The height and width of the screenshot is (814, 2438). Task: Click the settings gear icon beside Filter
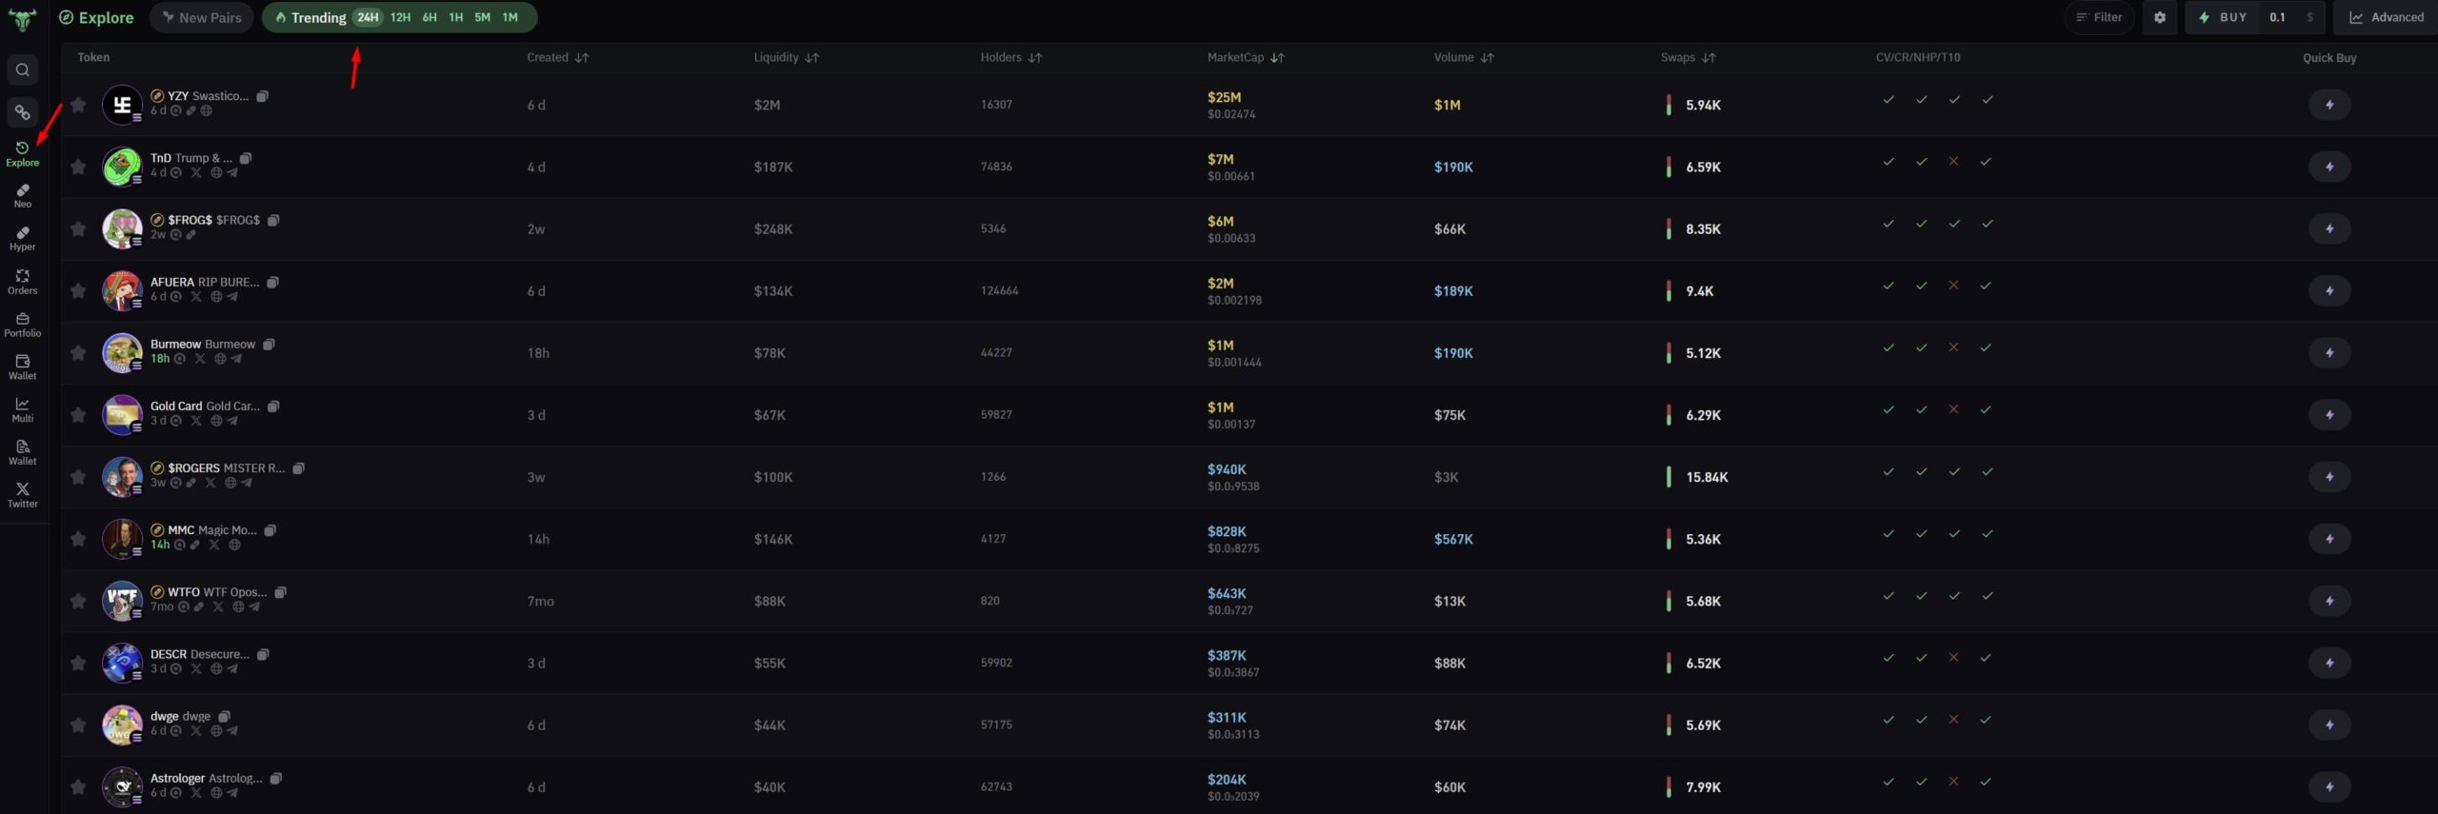tap(2159, 17)
